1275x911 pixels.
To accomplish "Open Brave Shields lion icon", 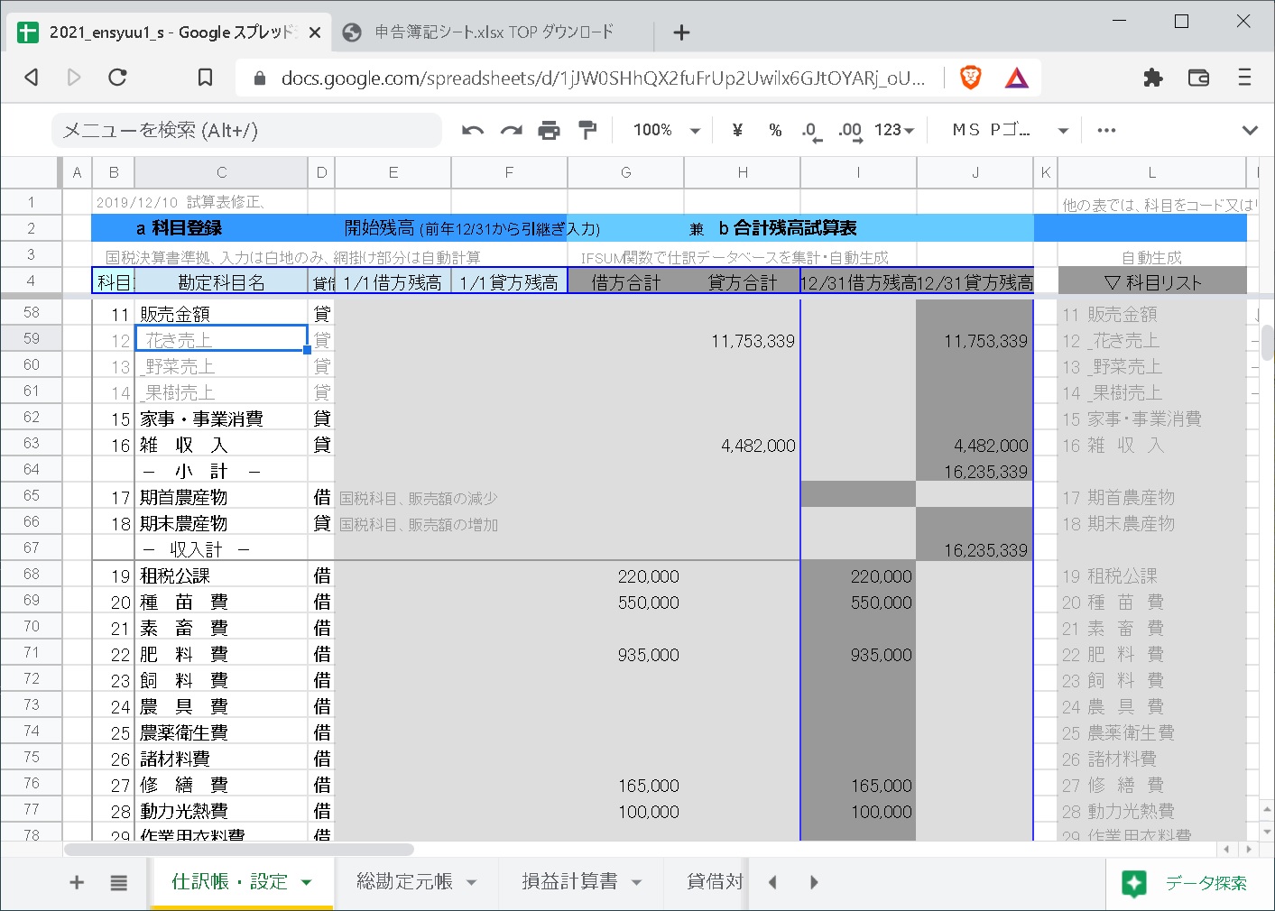I will [970, 78].
